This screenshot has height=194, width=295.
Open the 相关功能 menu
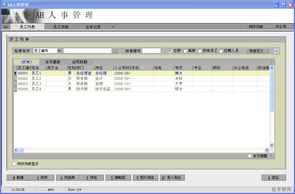(256, 27)
